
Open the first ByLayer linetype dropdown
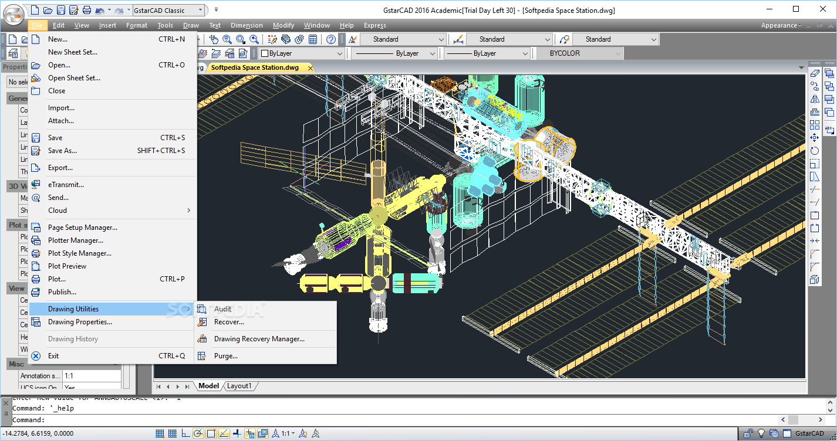[394, 53]
